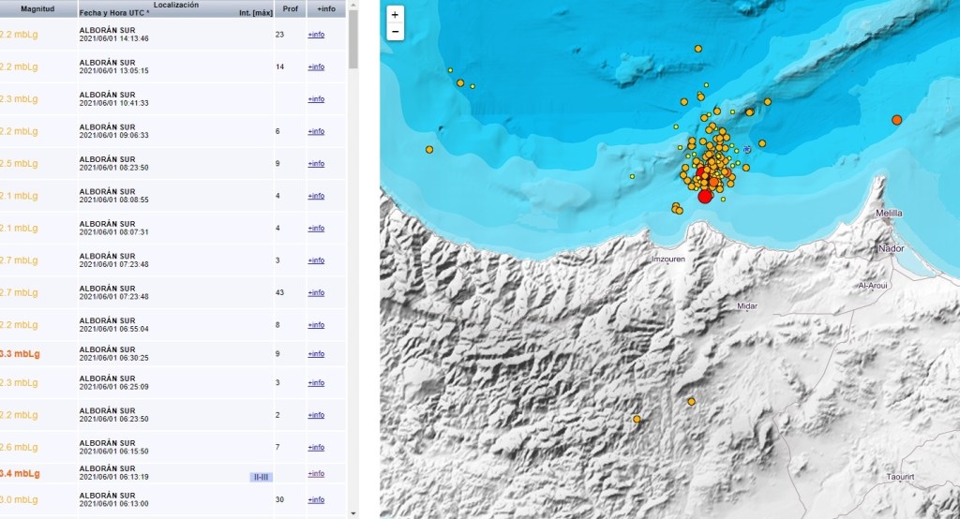Click the largest red epicenter marker

click(706, 195)
